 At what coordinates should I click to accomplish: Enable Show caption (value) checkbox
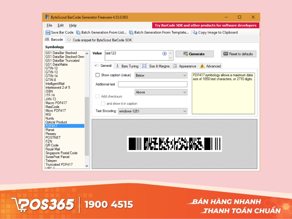tap(97, 75)
